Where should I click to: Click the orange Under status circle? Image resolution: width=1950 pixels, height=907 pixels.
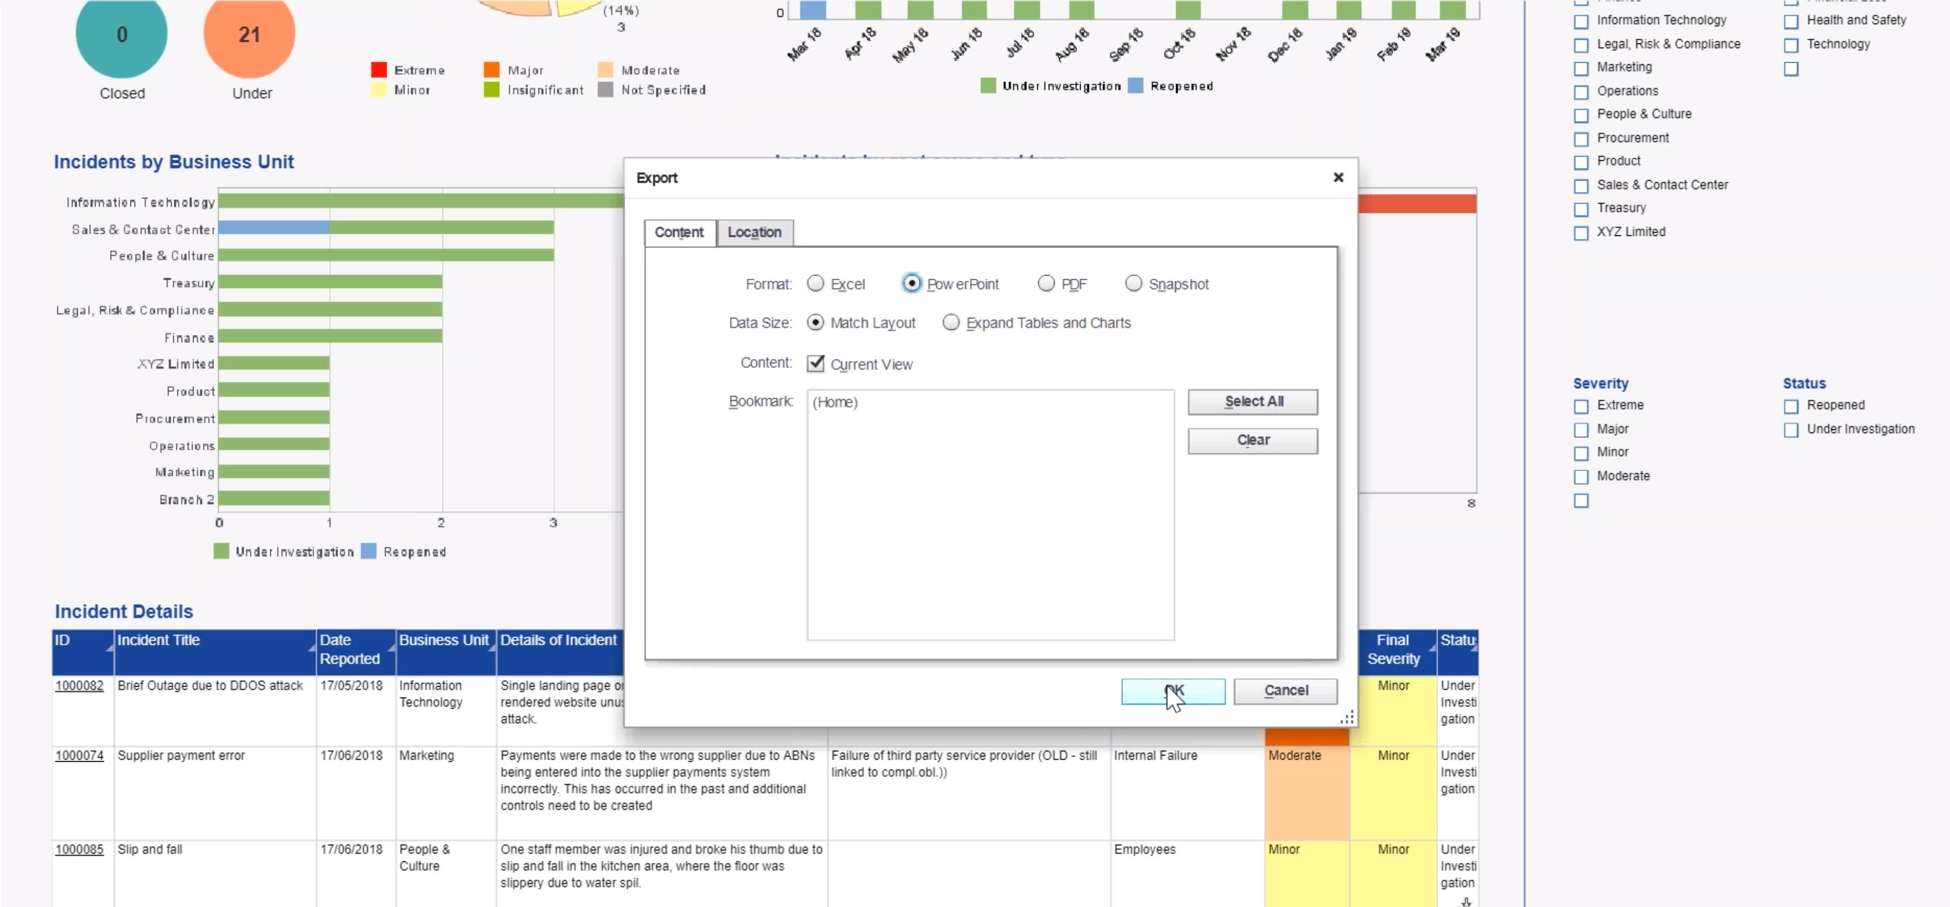(x=249, y=34)
